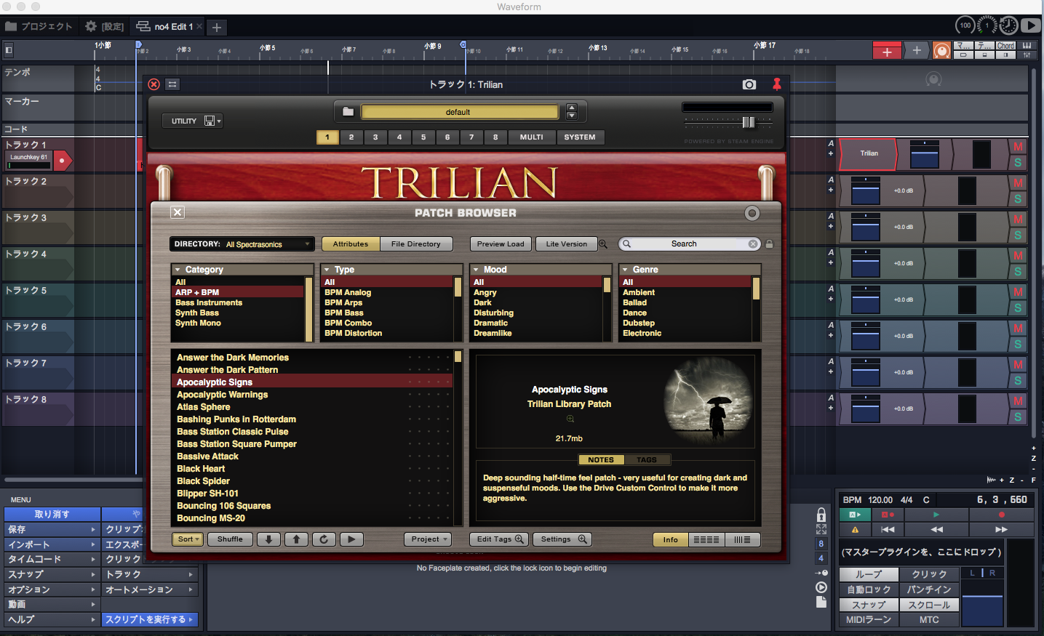Return to start with transport skip-back button
Screen dimensions: 1044x636
point(888,529)
